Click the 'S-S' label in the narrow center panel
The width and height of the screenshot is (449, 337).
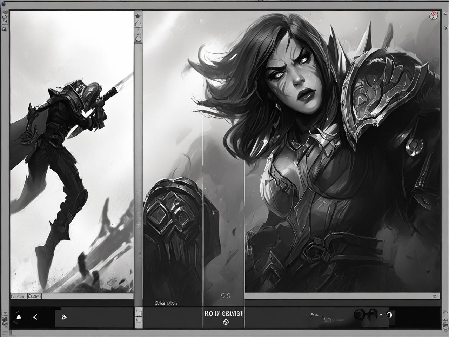(x=225, y=296)
